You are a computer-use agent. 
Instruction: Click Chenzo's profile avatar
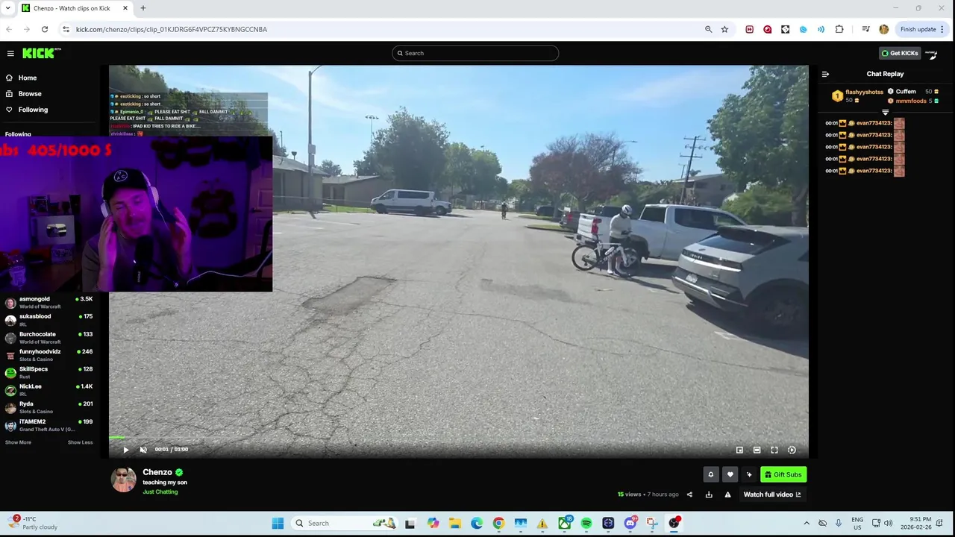[124, 480]
